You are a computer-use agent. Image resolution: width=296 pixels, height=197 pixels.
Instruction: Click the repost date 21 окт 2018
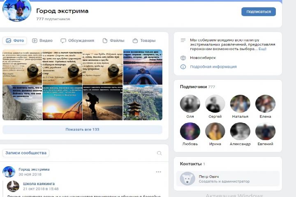[41, 189]
